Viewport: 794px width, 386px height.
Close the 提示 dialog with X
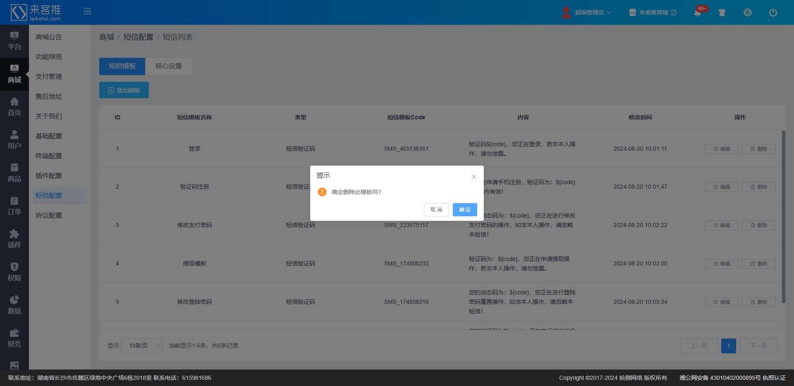474,177
